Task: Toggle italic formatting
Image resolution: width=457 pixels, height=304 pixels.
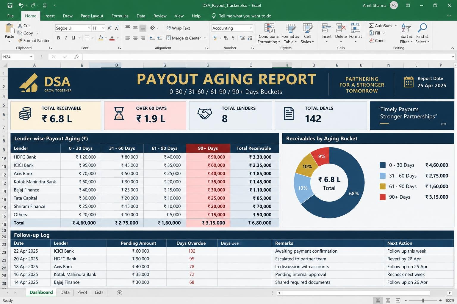Action: pos(66,38)
